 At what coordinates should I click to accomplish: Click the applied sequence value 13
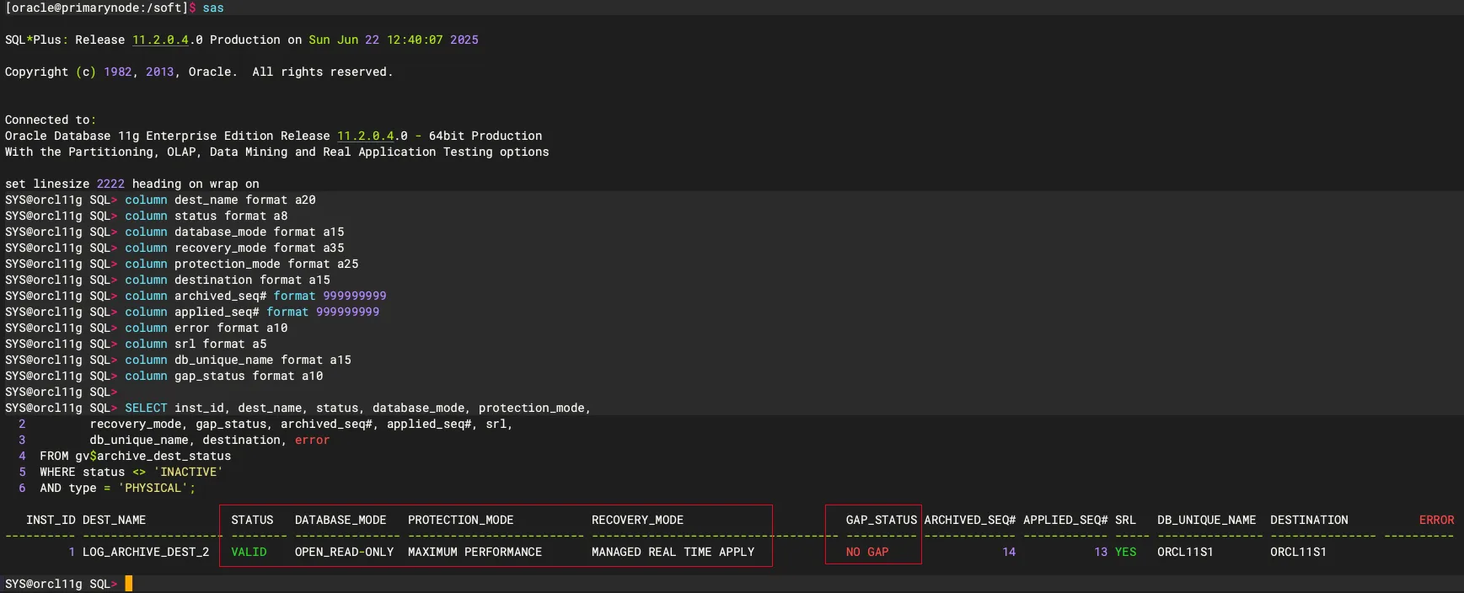point(1101,552)
